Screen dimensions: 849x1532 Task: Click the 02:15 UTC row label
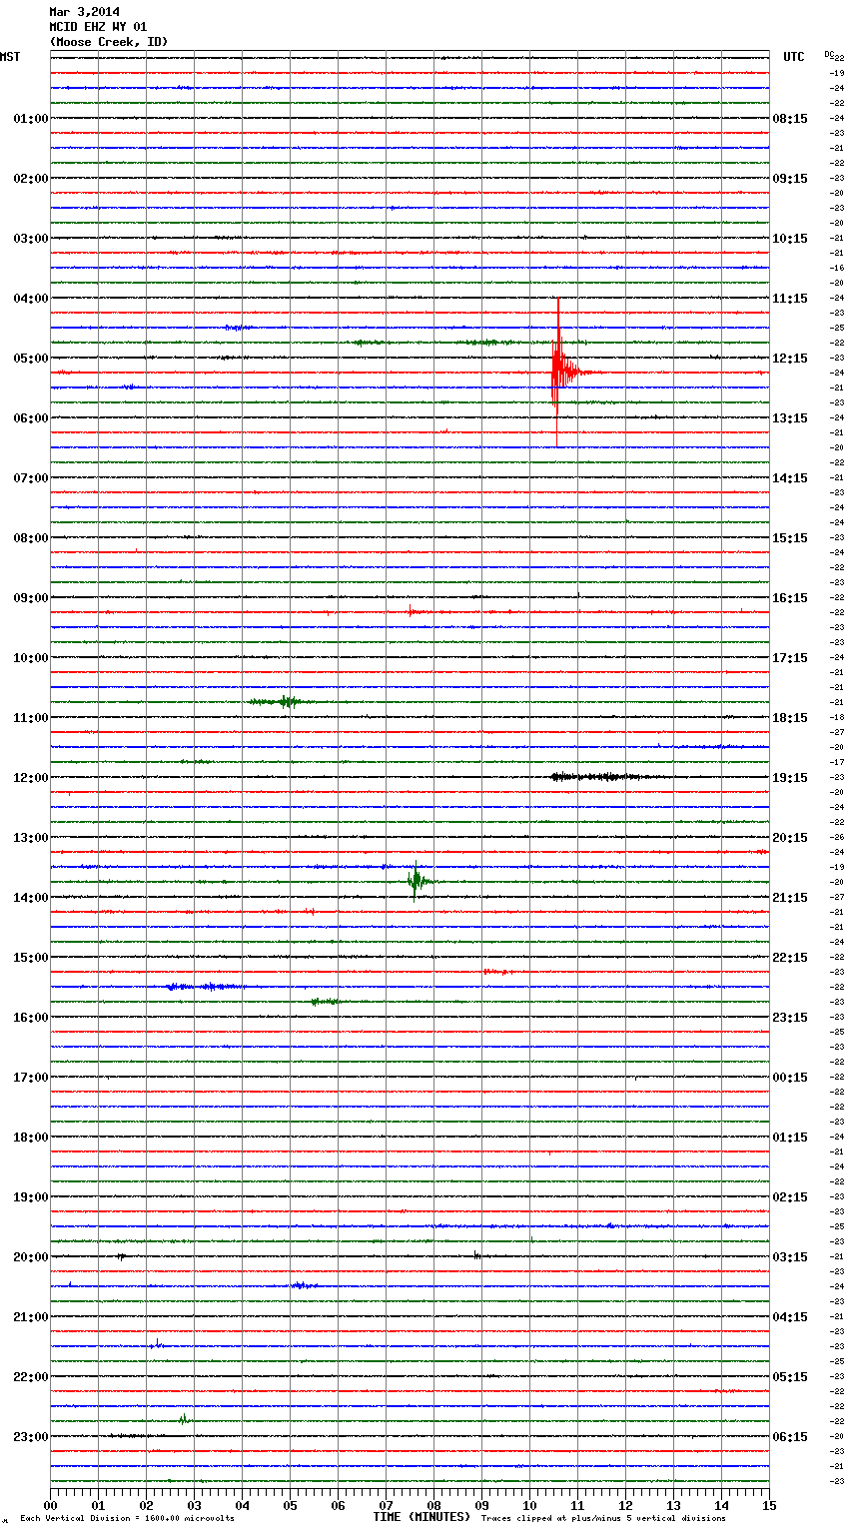[x=790, y=1197]
